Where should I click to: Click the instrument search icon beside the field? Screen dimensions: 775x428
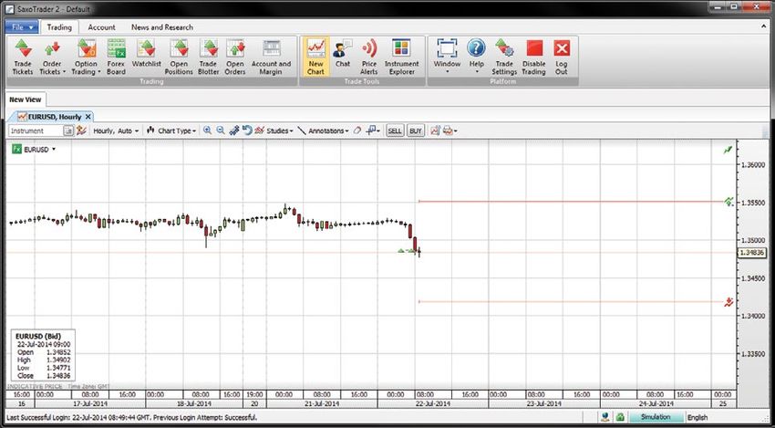[x=68, y=130]
